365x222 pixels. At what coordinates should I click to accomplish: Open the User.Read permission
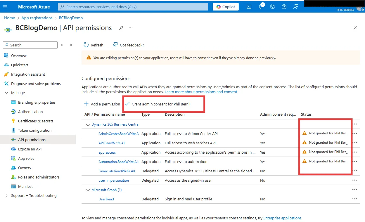[x=106, y=199]
